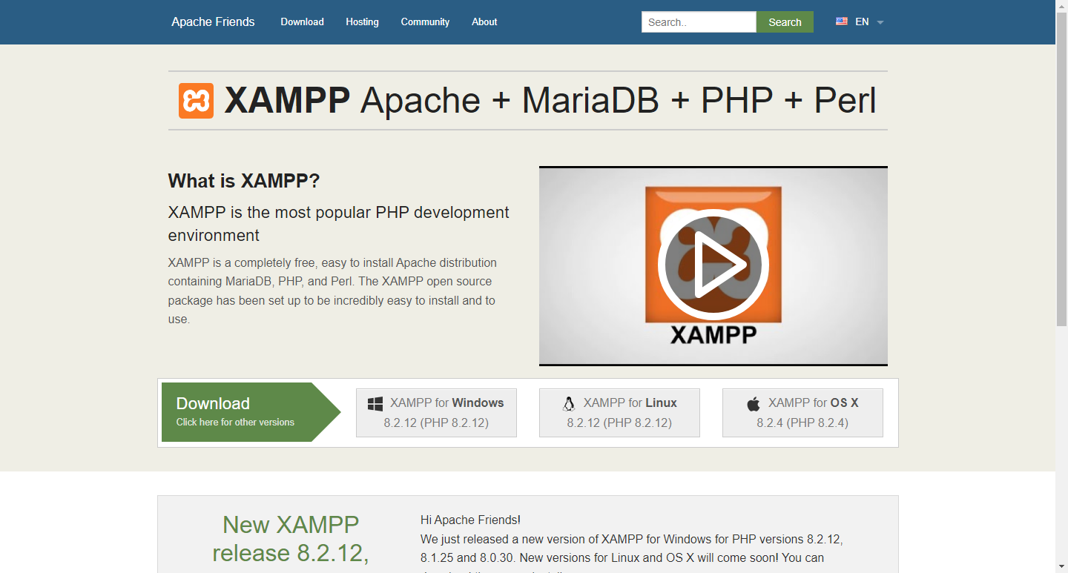Click the EN language label
The height and width of the screenshot is (573, 1068).
point(862,21)
